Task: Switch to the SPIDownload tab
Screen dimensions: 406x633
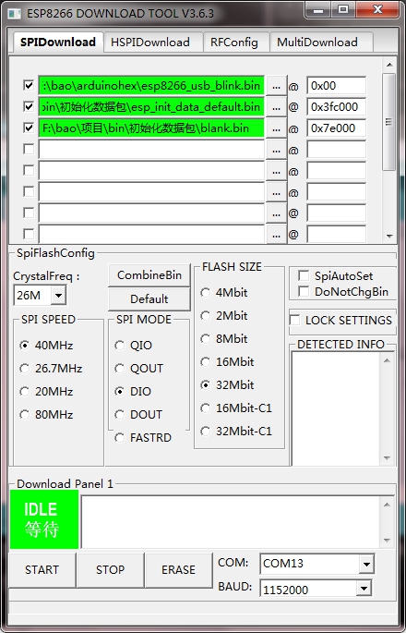Action: click(58, 42)
